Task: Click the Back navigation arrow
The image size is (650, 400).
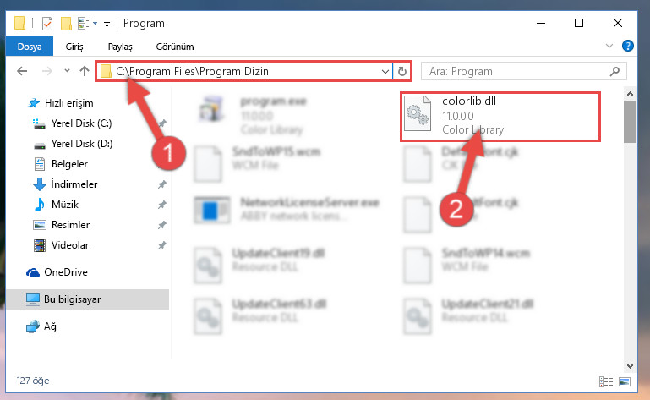Action: [22, 71]
